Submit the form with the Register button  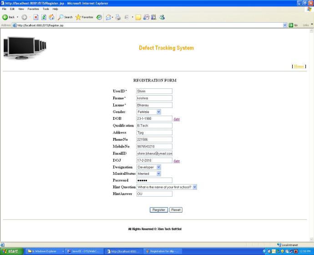(x=159, y=210)
